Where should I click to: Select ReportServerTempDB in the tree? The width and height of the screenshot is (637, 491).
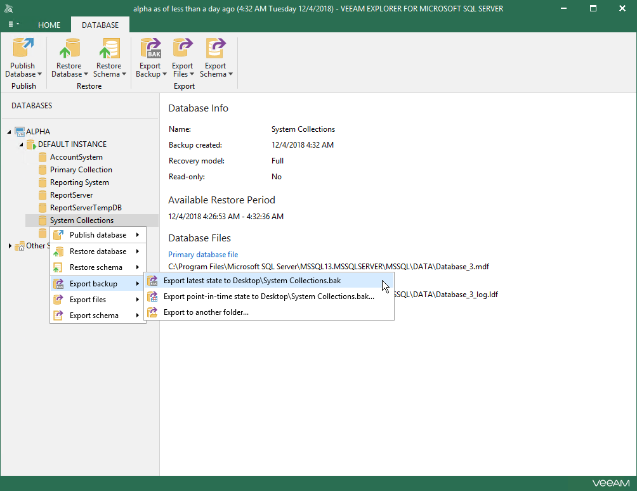click(86, 208)
